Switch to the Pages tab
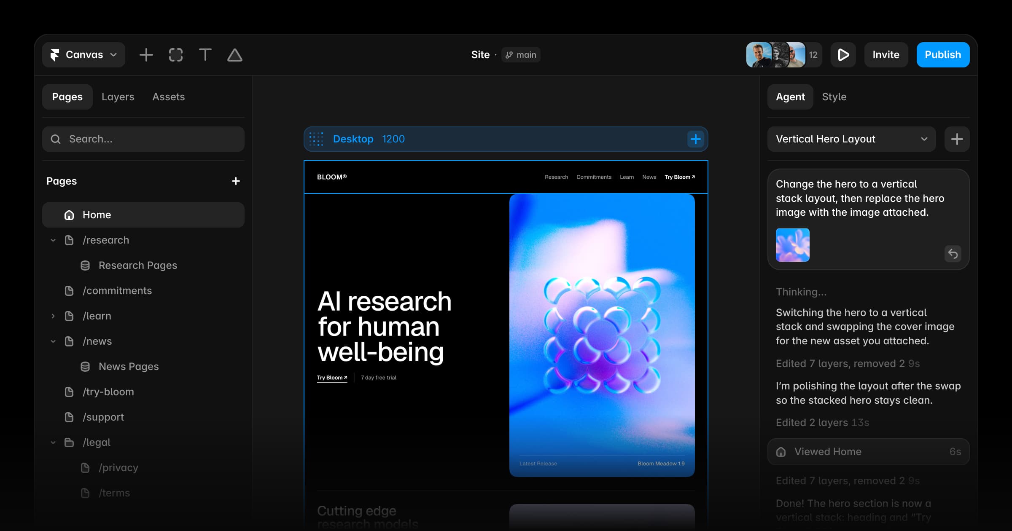1012x531 pixels. click(67, 97)
